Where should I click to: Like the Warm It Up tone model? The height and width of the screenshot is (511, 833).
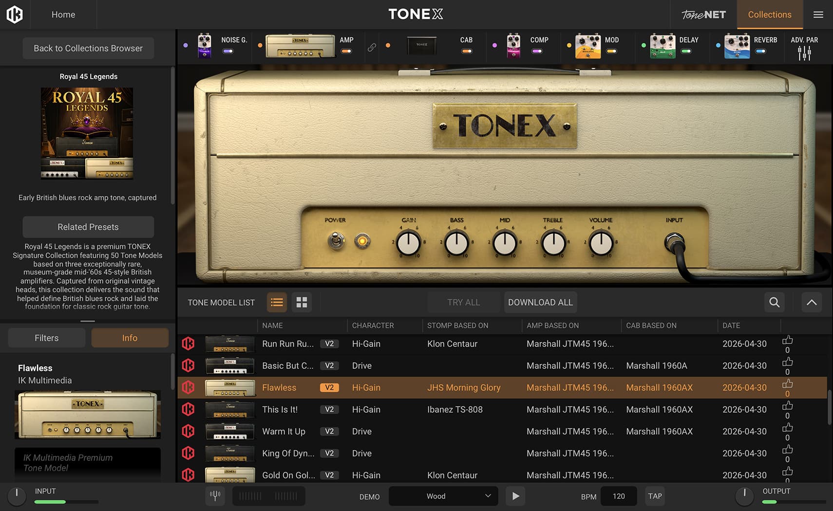point(787,428)
